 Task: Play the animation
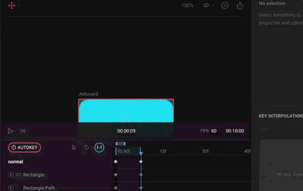tap(10, 131)
